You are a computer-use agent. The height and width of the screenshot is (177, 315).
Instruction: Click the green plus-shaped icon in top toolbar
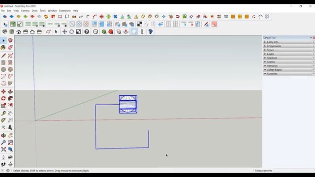[x=108, y=16]
